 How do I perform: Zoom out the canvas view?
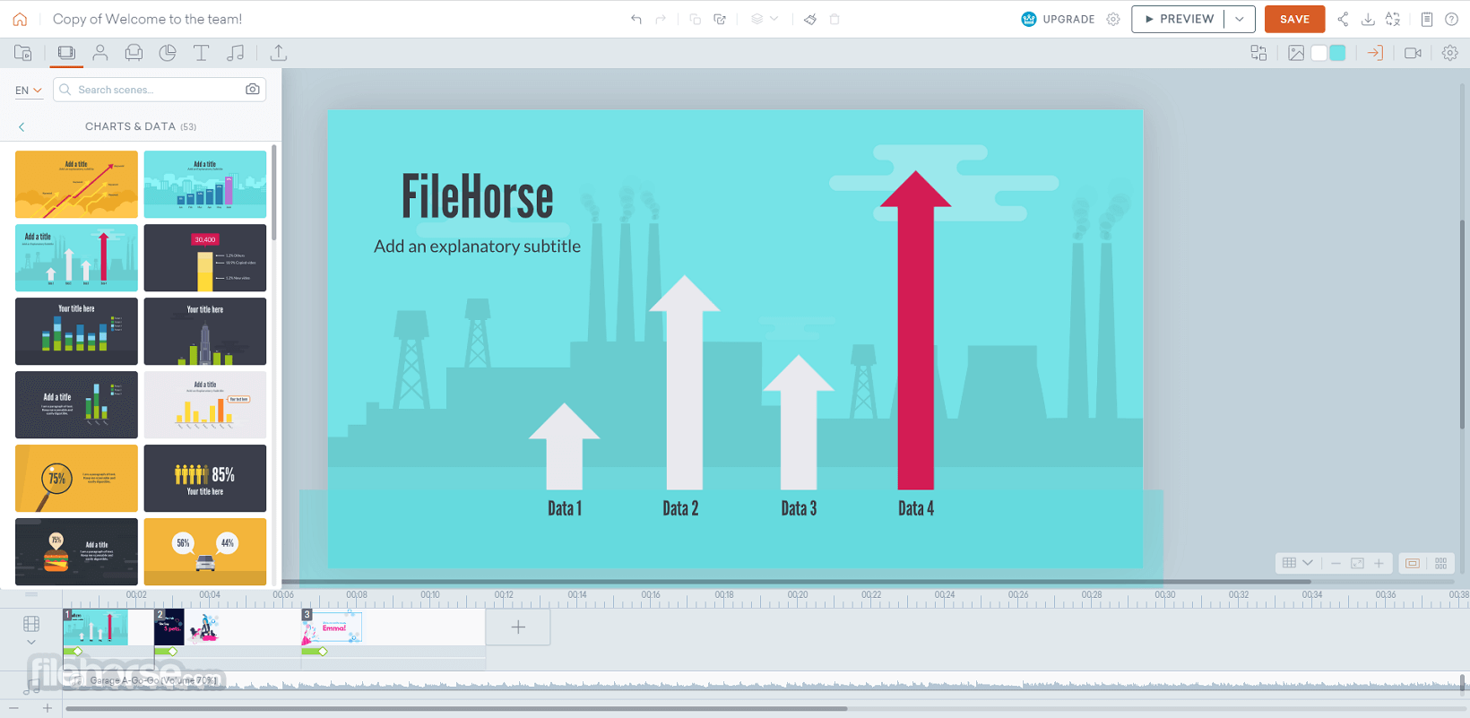(1336, 563)
